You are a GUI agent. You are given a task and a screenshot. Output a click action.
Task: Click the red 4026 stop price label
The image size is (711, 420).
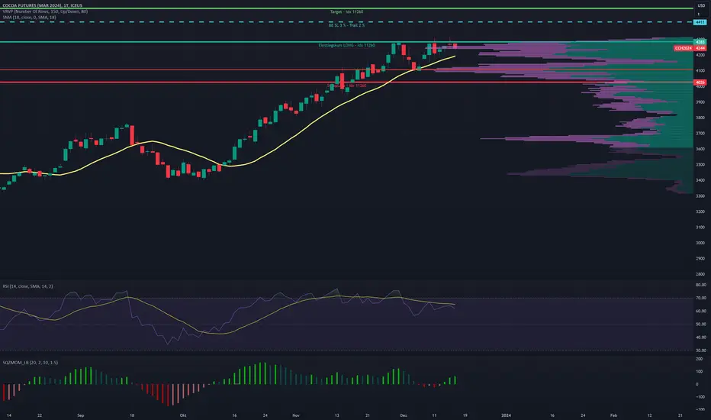click(700, 82)
